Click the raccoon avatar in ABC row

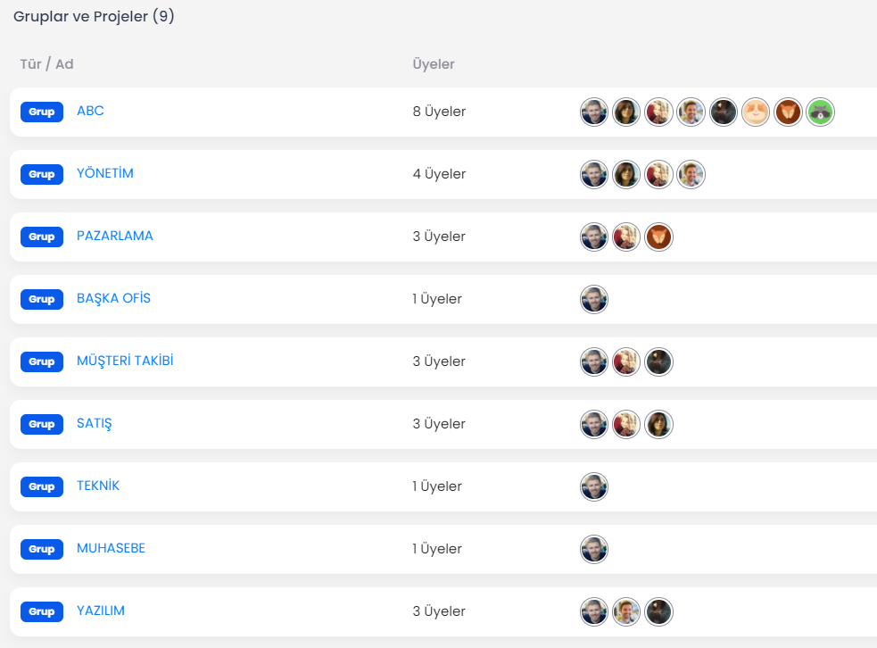click(x=820, y=112)
